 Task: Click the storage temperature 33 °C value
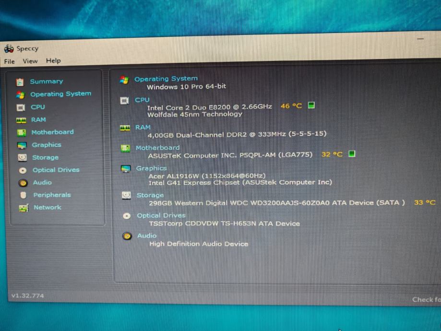pyautogui.click(x=425, y=202)
